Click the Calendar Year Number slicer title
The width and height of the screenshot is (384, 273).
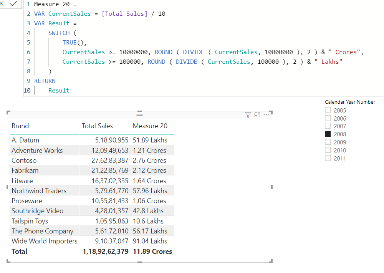[x=350, y=102]
